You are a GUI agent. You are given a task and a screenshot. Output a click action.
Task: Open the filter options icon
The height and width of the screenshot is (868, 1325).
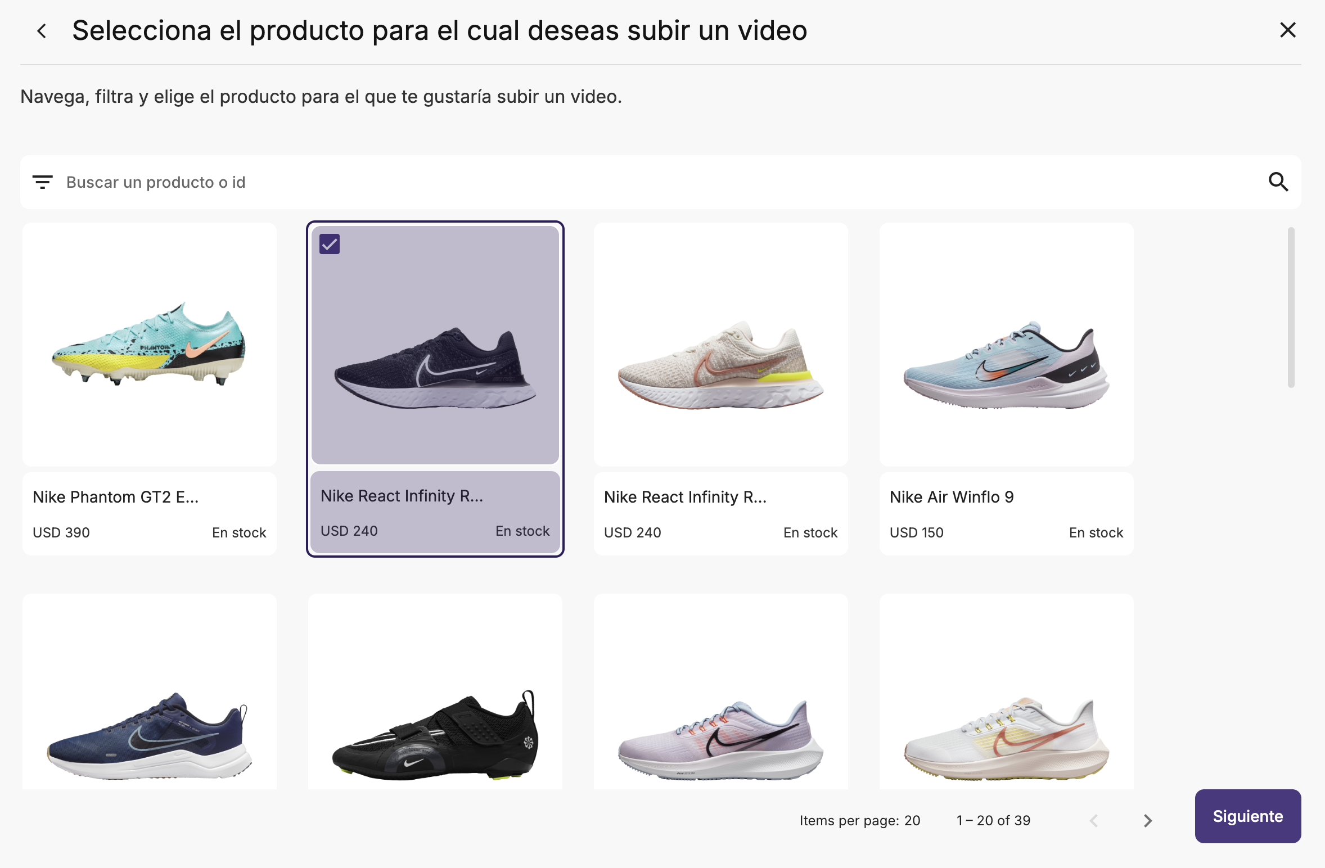(x=43, y=182)
